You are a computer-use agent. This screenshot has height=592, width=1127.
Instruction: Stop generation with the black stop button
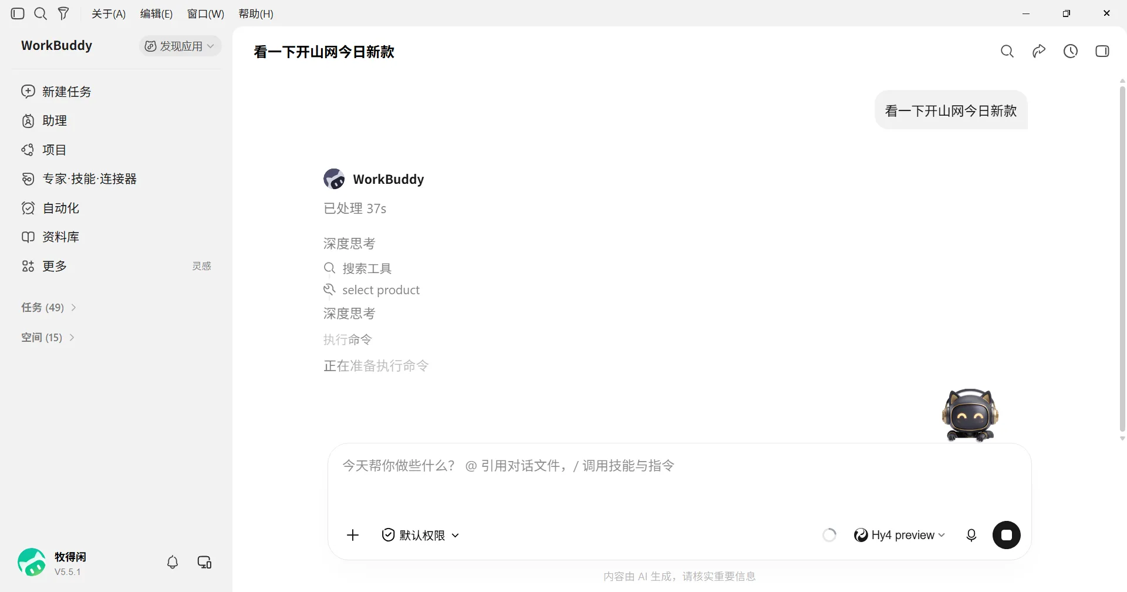[x=1007, y=535]
